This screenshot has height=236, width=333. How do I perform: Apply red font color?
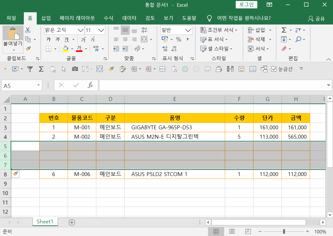[79, 48]
